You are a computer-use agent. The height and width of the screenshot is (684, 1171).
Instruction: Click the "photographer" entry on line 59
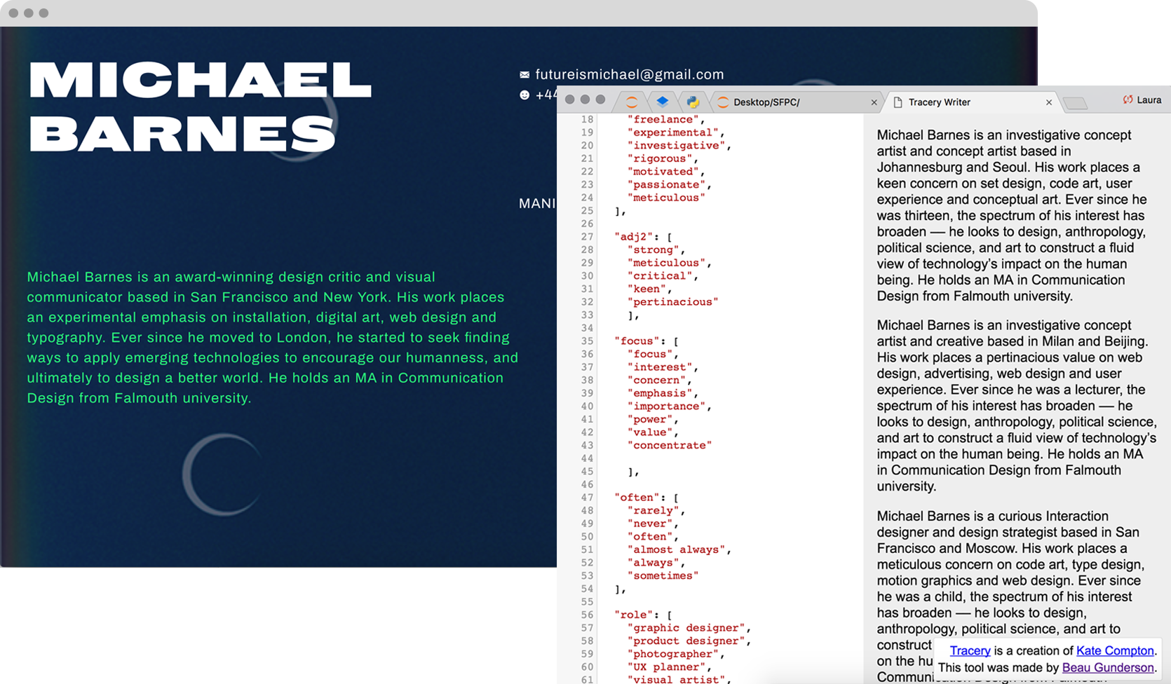coord(672,654)
